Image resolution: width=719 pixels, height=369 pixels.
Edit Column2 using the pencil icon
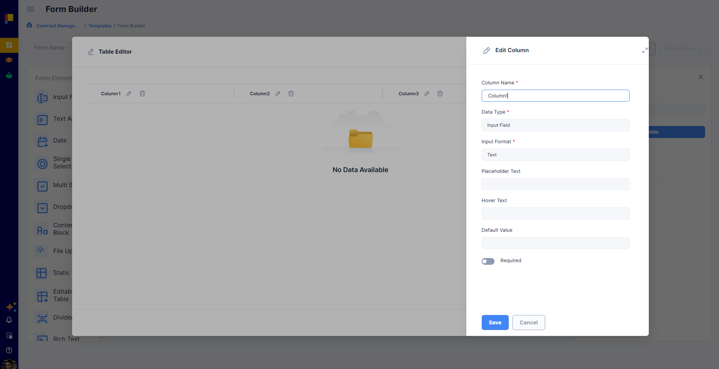(x=278, y=93)
